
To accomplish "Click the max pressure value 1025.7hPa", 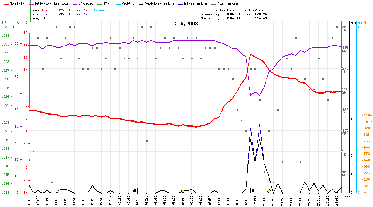I will [x=78, y=10].
